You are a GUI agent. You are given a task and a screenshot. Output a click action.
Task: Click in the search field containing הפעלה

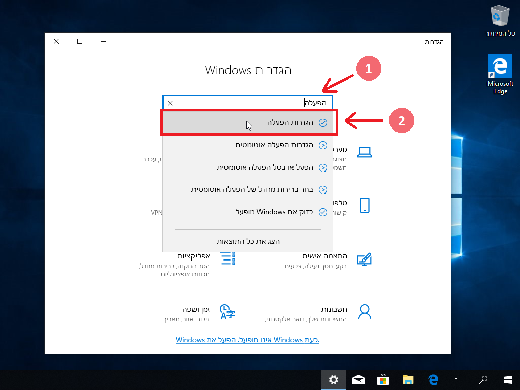coord(248,103)
